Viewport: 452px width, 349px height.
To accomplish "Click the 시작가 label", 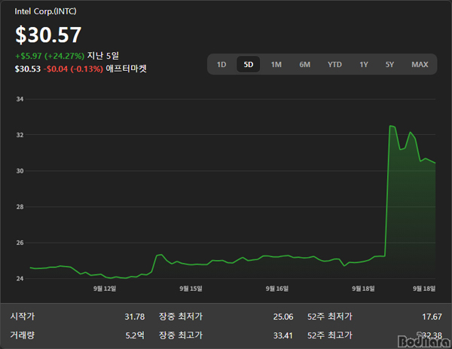I will (22, 316).
